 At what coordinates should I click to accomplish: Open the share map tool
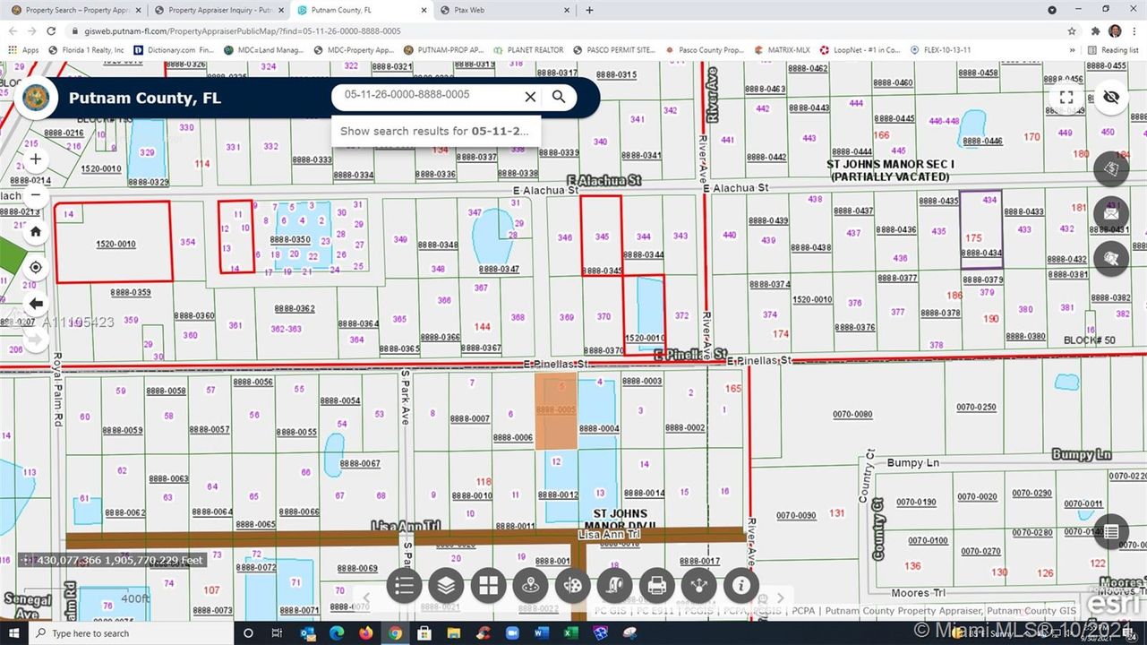698,586
